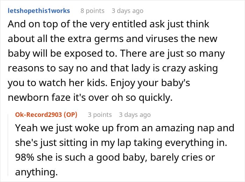Image resolution: width=245 pixels, height=182 pixels.
Task: Click the reply line 'Yeah we just woke up'
Action: pyautogui.click(x=125, y=128)
